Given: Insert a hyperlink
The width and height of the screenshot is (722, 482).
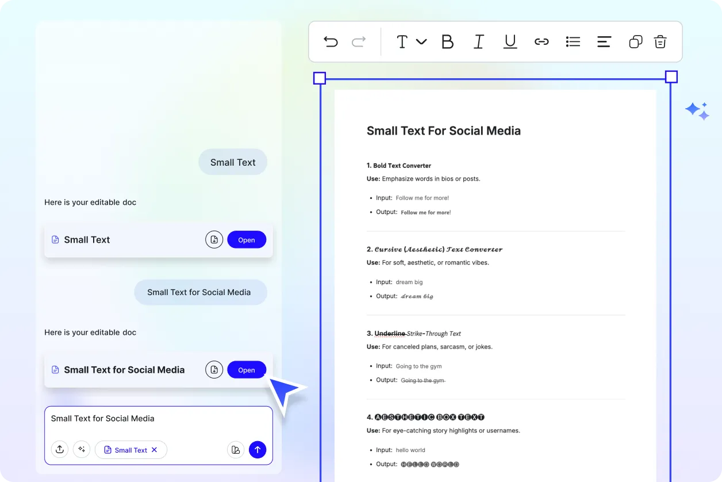Looking at the screenshot, I should (x=541, y=41).
